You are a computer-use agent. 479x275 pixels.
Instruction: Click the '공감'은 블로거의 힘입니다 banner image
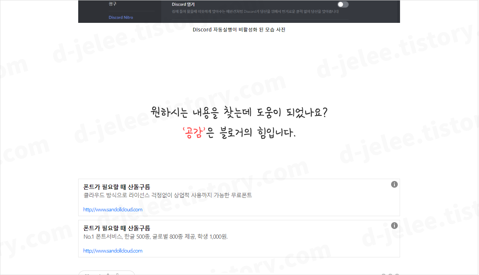(239, 122)
